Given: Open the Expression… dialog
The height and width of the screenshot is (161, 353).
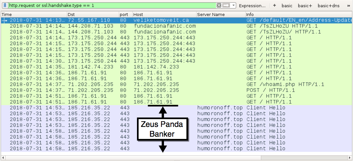Looking at the screenshot, I should point(252,6).
